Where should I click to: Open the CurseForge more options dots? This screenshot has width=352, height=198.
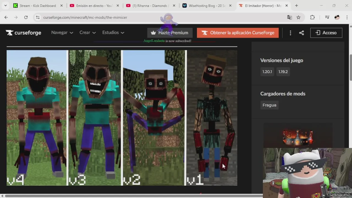pyautogui.click(x=290, y=33)
